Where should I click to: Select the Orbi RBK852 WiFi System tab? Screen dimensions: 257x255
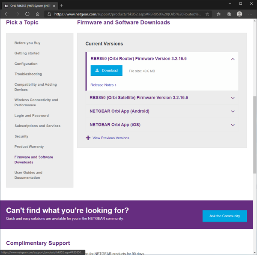[30, 6]
